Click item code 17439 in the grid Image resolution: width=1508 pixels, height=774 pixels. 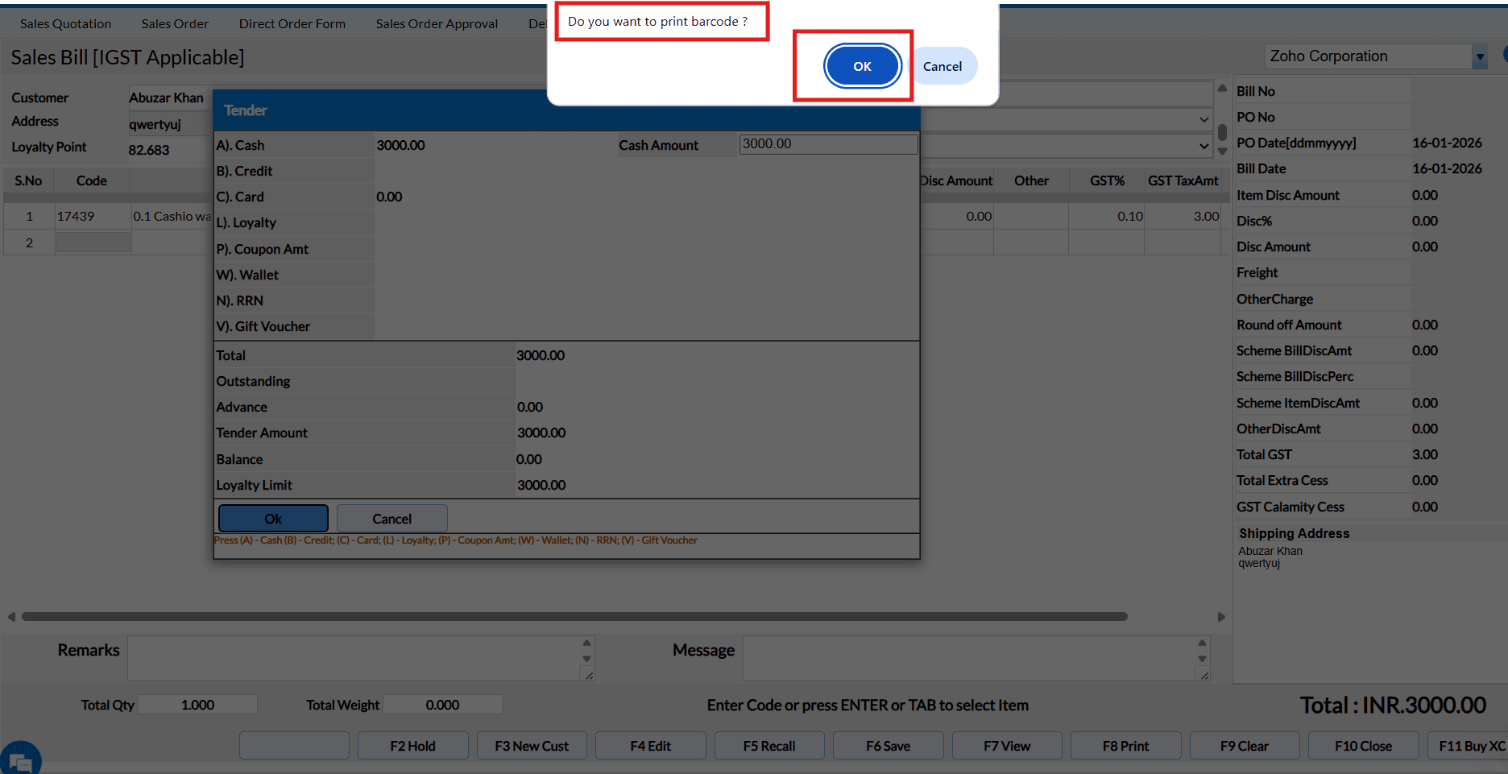(x=76, y=216)
